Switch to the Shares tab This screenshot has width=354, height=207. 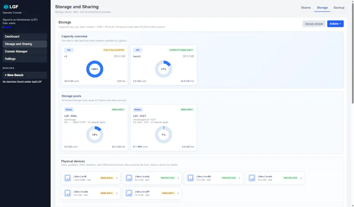[x=306, y=8]
